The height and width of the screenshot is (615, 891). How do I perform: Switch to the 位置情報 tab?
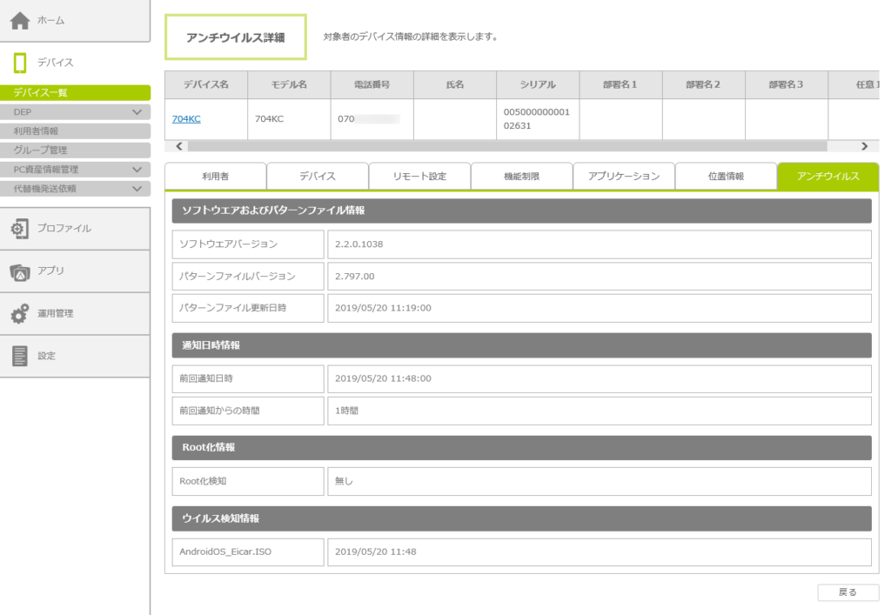click(x=725, y=177)
